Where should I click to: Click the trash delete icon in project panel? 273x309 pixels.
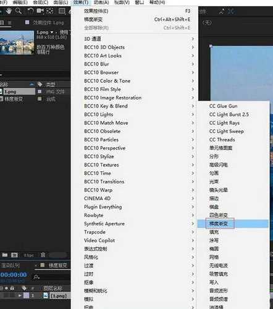[x=43, y=255]
